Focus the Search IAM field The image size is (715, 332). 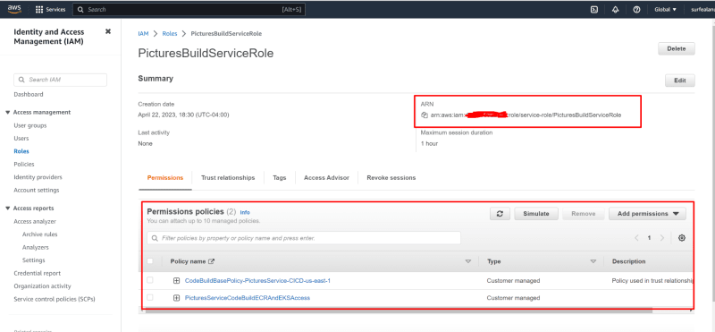tap(60, 80)
